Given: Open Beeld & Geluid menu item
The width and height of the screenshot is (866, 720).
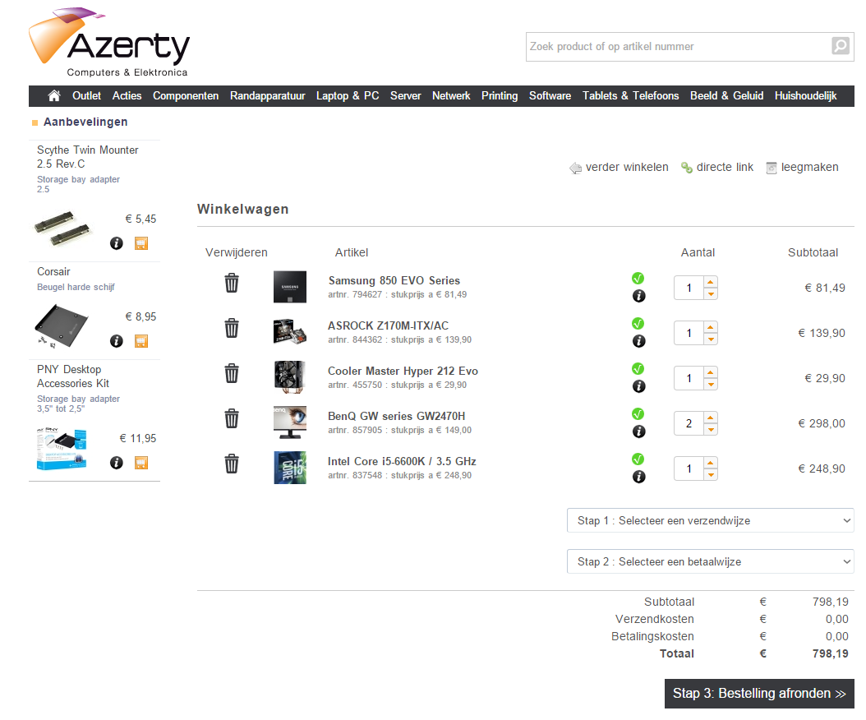Looking at the screenshot, I should point(727,95).
